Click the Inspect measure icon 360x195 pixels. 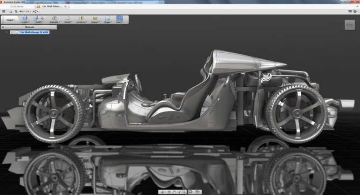(95, 18)
